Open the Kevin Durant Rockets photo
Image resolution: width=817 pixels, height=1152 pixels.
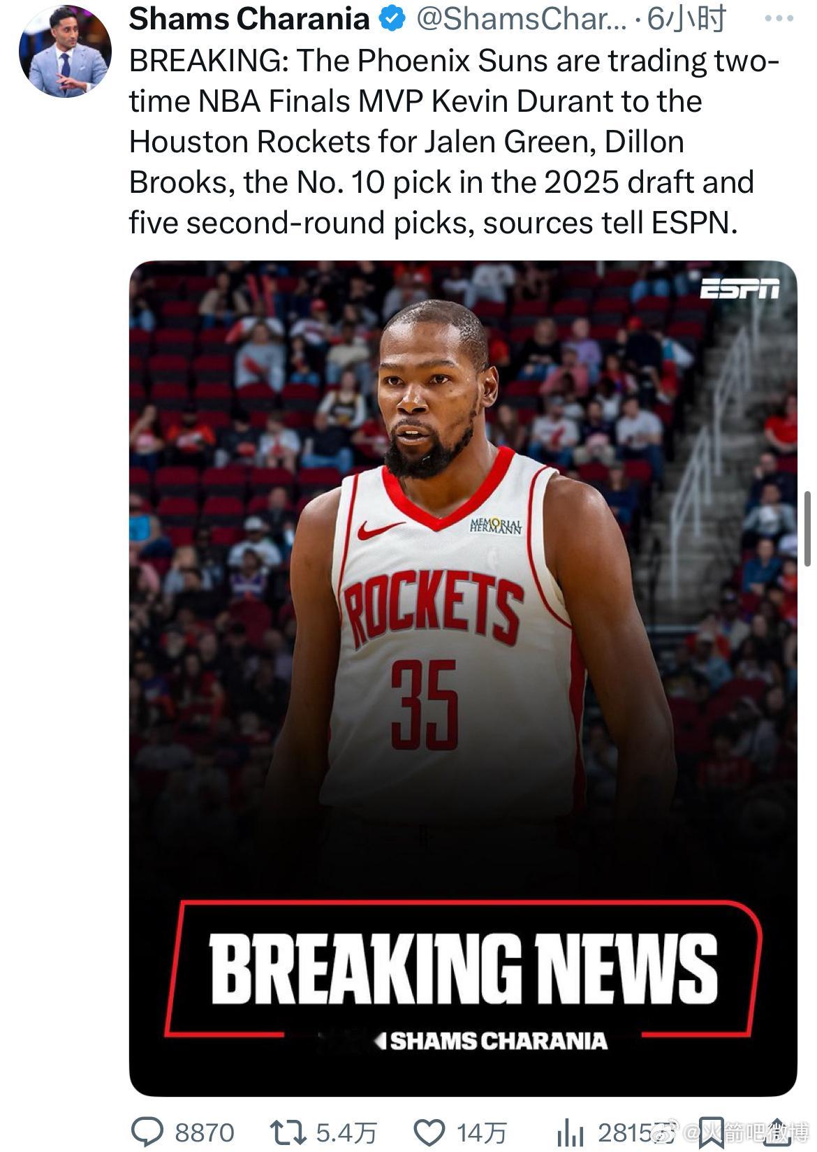pyautogui.click(x=463, y=678)
